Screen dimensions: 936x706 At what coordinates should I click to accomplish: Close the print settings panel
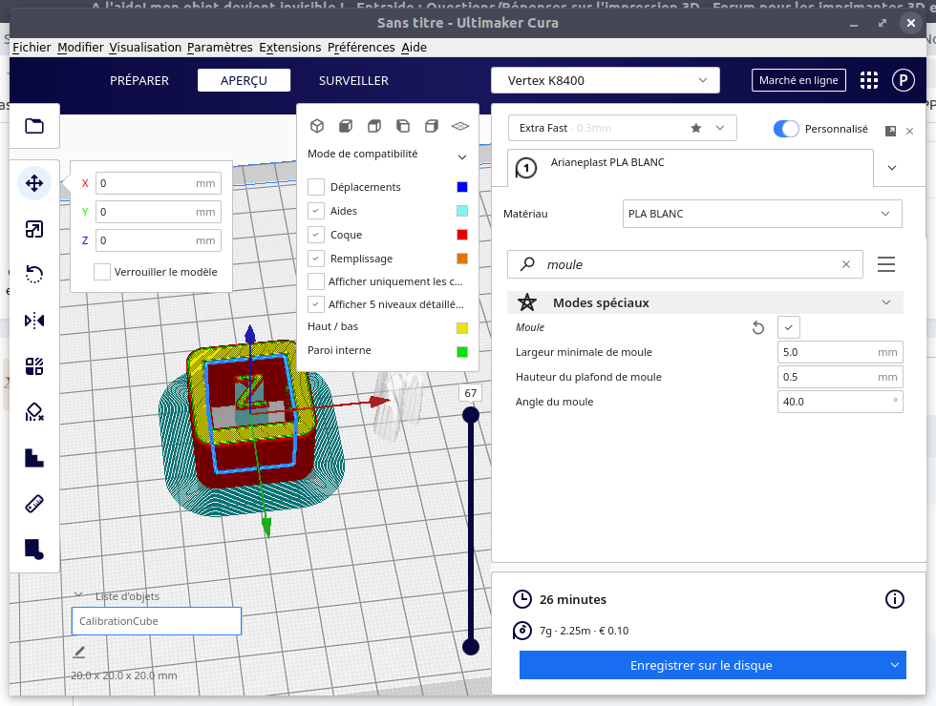909,132
